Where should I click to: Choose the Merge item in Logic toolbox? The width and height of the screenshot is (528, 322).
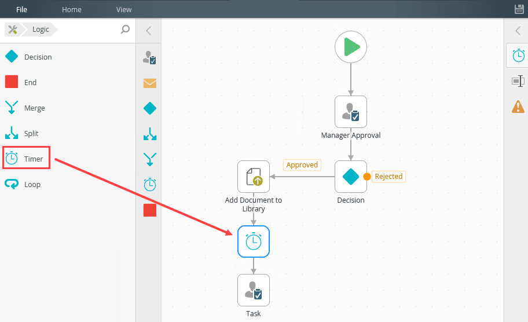click(x=34, y=108)
